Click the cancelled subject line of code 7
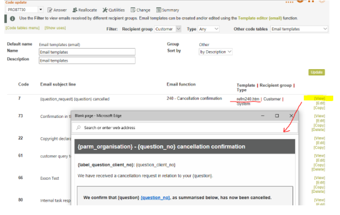Screen dimensions: 340x215 75,99
